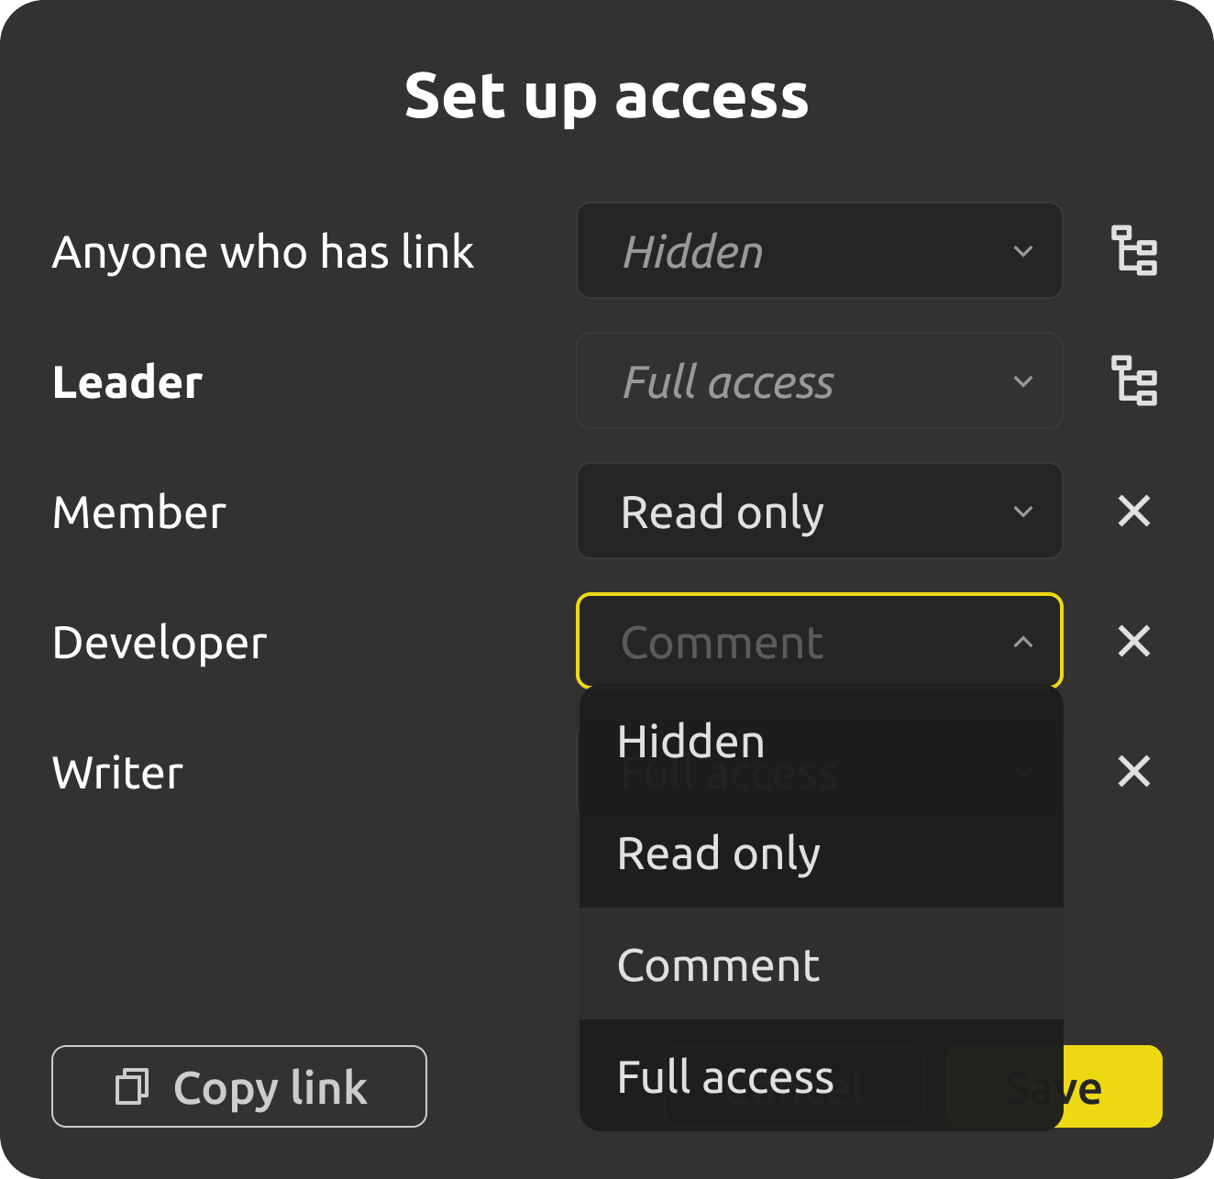Remove the Writer access row
The height and width of the screenshot is (1179, 1214).
1134,771
